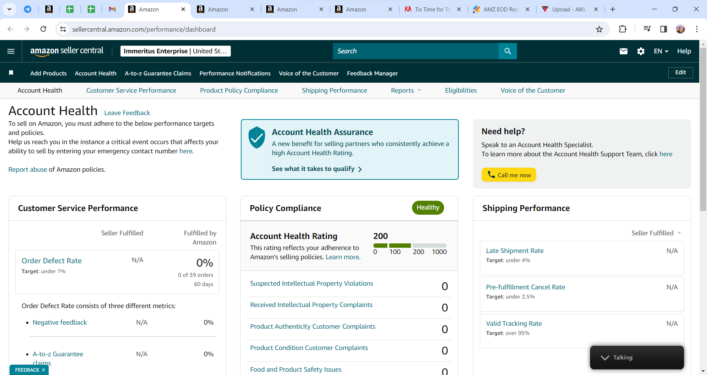Open the Help link in header

click(x=684, y=51)
